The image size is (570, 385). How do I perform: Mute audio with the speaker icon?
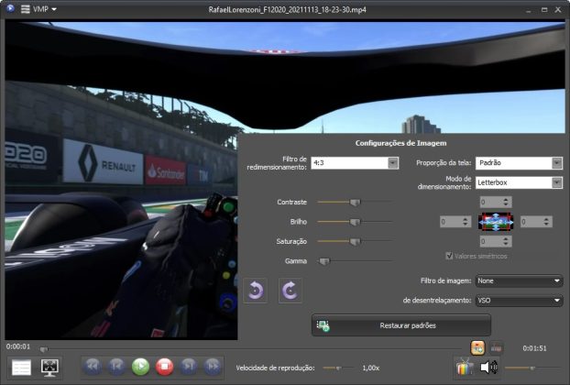coord(489,368)
